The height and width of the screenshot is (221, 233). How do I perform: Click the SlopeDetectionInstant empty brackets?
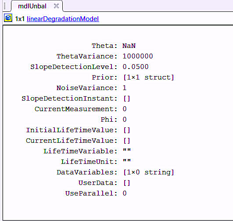coord(127,98)
